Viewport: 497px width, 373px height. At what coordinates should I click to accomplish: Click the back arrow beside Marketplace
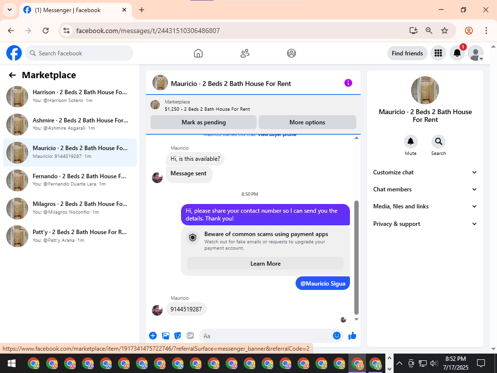coord(12,75)
